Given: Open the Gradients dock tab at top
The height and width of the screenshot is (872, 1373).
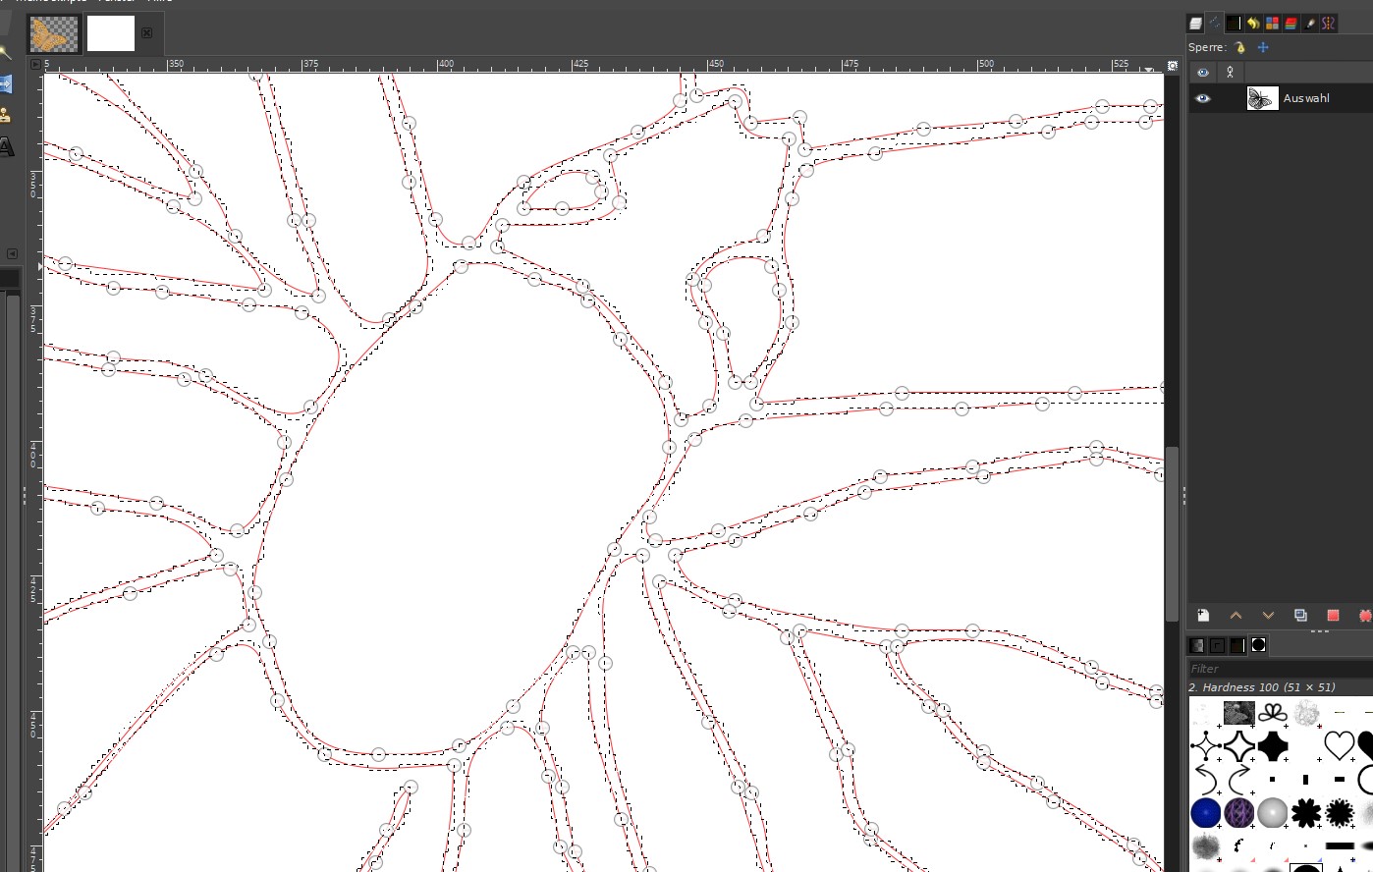Looking at the screenshot, I should point(1234,24).
